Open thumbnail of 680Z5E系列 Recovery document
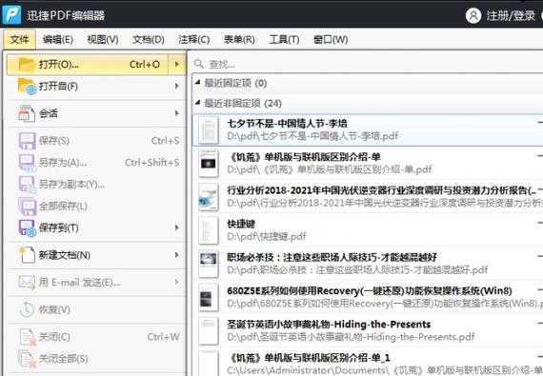The image size is (543, 376). (x=209, y=298)
